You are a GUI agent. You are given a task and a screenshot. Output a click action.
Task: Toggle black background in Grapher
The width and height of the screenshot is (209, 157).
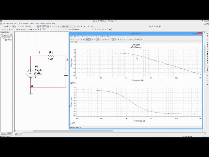click(x=95, y=40)
